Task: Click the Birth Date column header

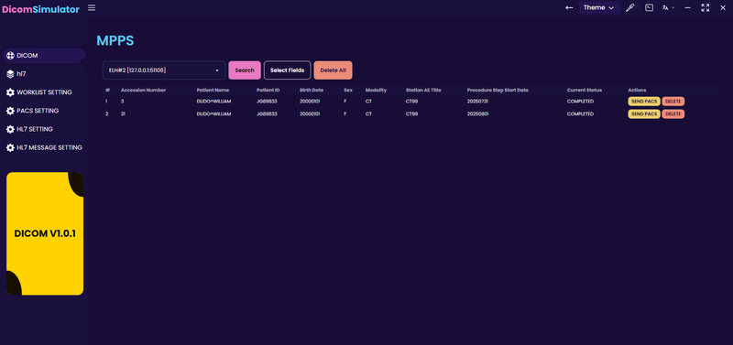Action: pos(312,90)
